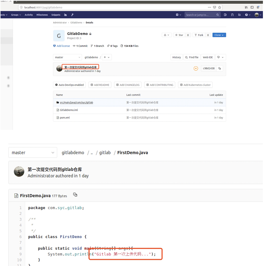Click the Firefox page actions ellipsis

pos(209,7)
